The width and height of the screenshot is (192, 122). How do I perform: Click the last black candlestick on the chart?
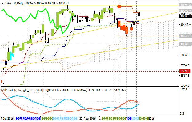click(139, 15)
